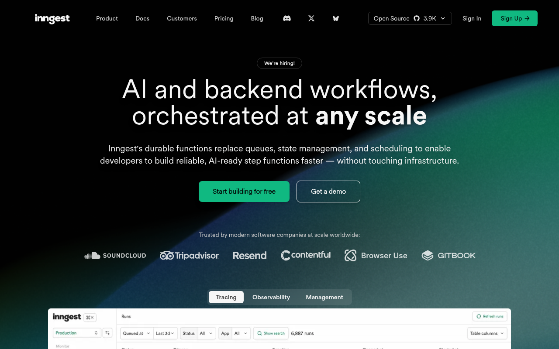Expand the Open Source 3.9K stars dropdown
The image size is (559, 349).
[443, 18]
